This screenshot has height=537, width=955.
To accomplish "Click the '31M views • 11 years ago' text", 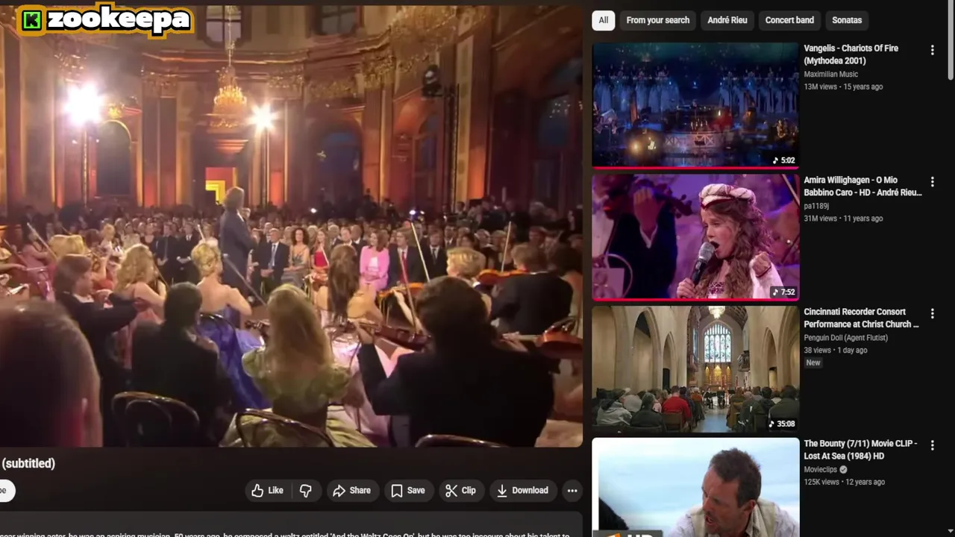I will click(x=843, y=219).
